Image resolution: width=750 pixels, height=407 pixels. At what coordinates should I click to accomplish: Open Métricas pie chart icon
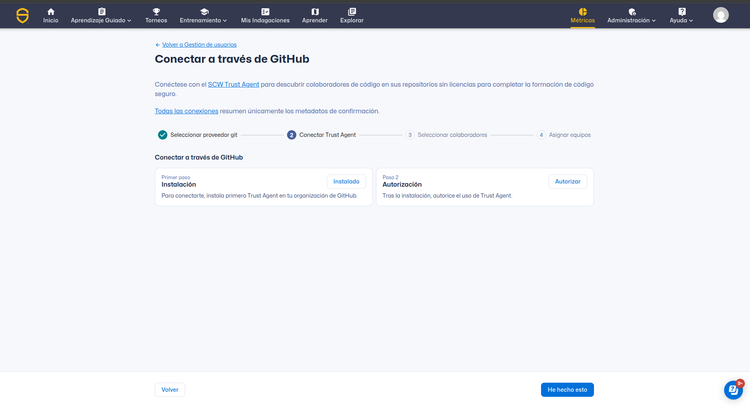click(x=583, y=12)
